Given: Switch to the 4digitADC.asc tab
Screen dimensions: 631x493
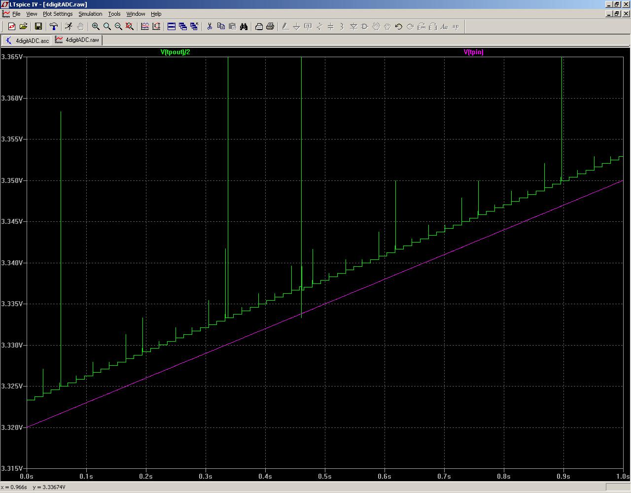Looking at the screenshot, I should [27, 40].
